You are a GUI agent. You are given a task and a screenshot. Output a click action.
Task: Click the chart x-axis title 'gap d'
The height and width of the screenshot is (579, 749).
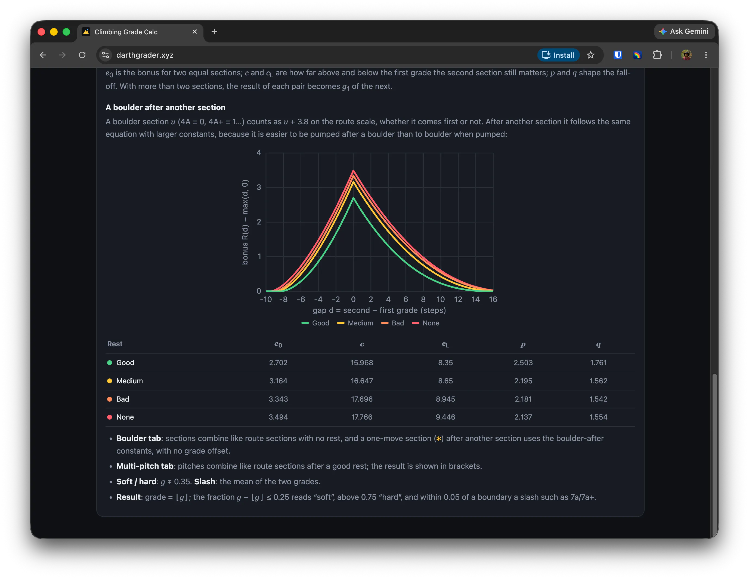click(x=379, y=310)
